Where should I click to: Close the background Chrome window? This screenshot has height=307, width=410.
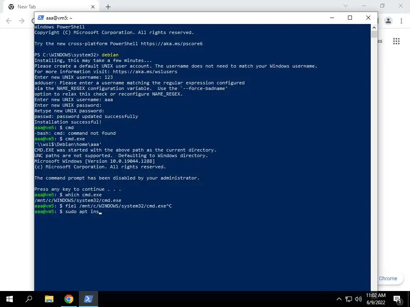point(400,6)
